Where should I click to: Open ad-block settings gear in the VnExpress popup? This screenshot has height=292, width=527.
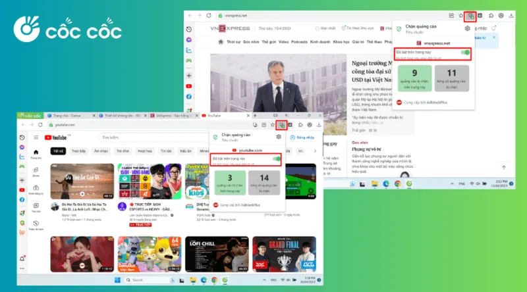pos(467,28)
